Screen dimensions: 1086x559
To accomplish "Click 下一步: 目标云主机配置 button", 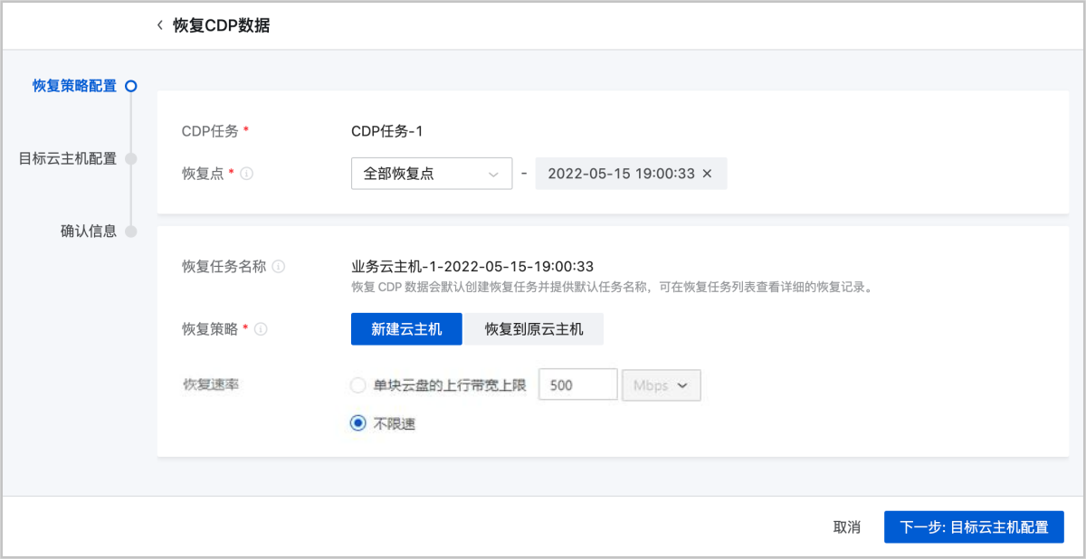I will pos(973,527).
